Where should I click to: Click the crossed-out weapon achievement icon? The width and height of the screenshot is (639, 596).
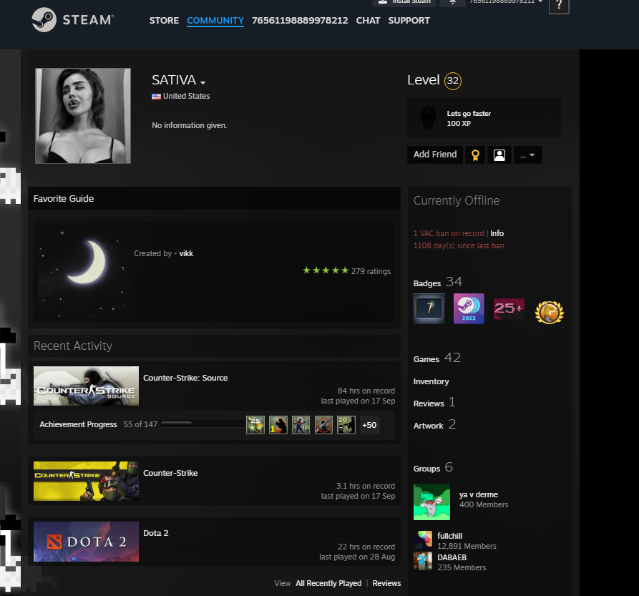click(323, 425)
